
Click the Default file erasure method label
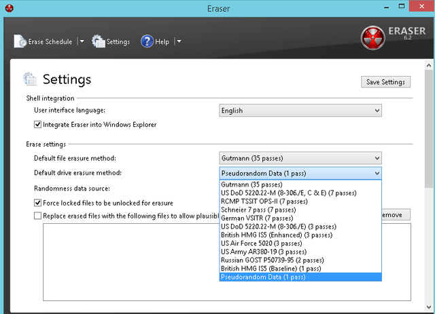coord(75,158)
